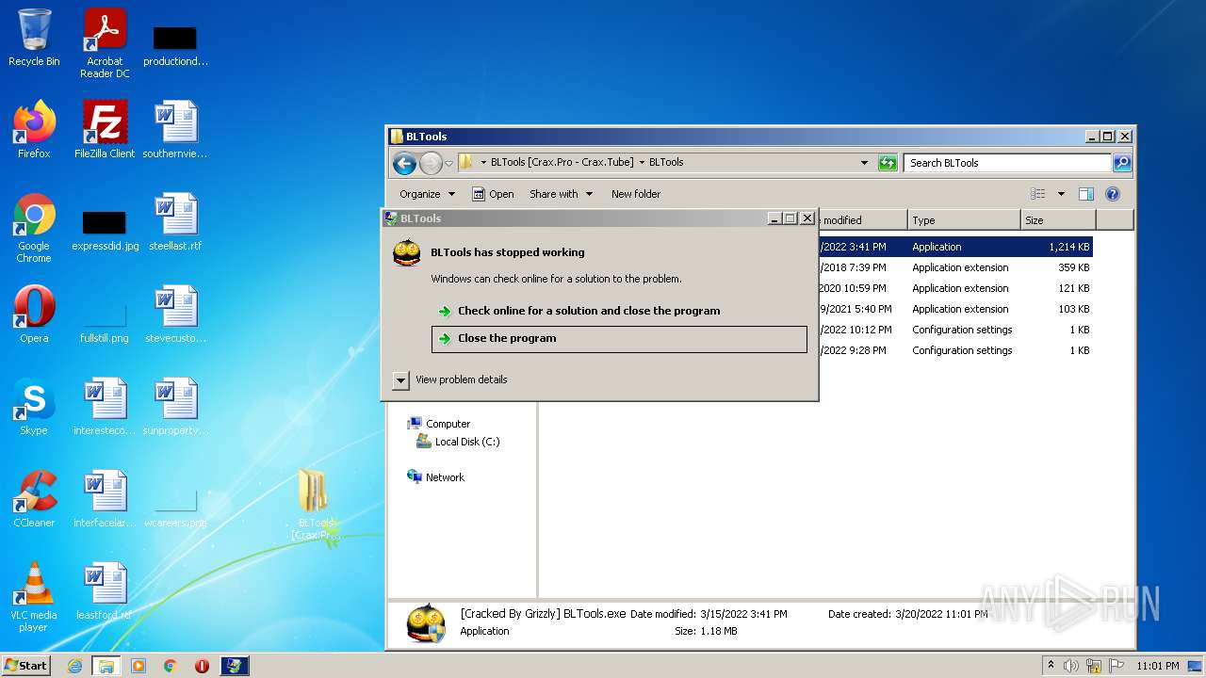1206x678 pixels.
Task: Select Local Disk (C:) in navigation
Action: [467, 442]
